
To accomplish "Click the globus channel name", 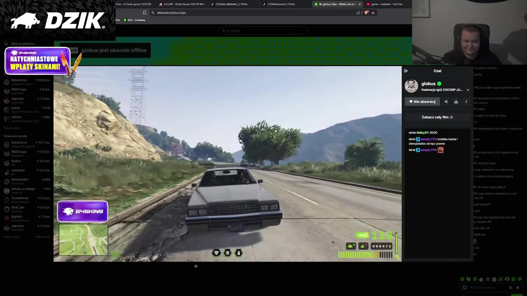I will click(x=428, y=83).
